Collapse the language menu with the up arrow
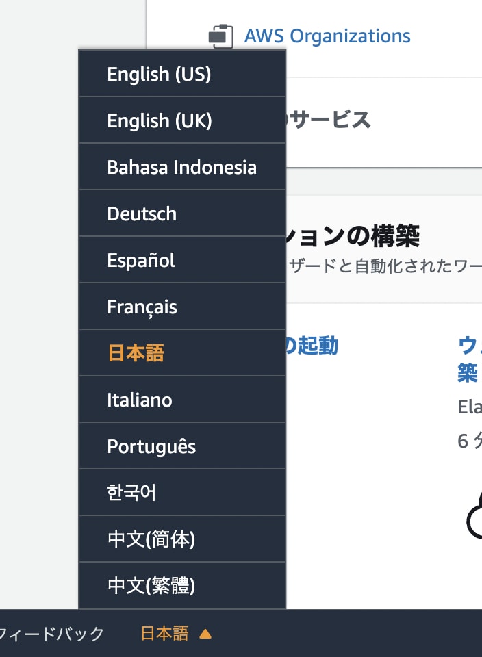The height and width of the screenshot is (657, 482). tap(204, 634)
